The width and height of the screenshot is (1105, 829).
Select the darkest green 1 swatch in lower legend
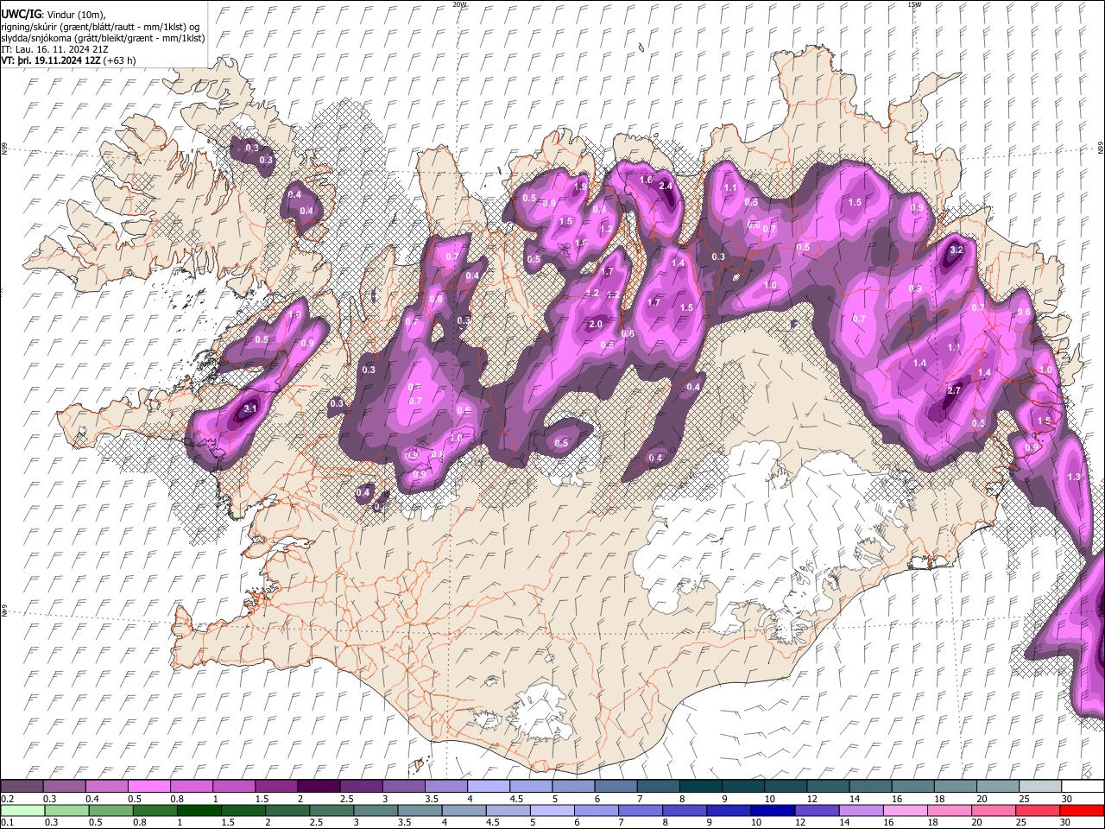click(x=199, y=811)
